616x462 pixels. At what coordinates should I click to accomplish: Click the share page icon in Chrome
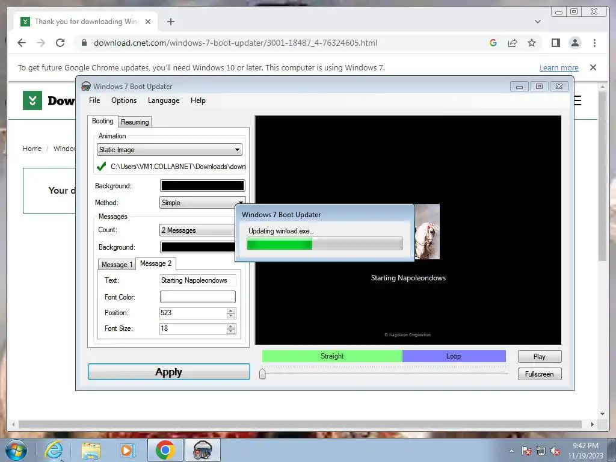tap(513, 43)
